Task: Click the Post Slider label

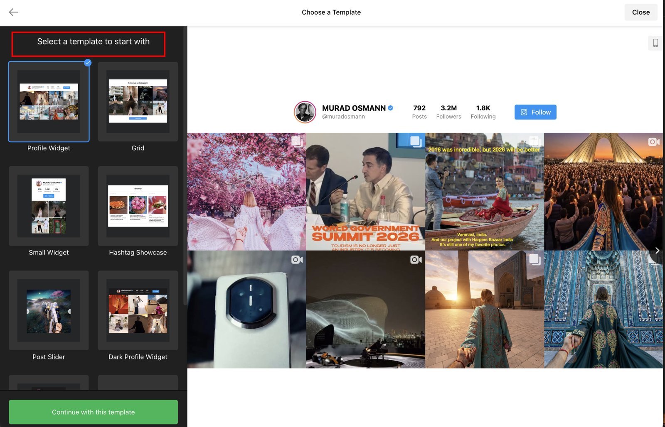Action: pyautogui.click(x=49, y=357)
